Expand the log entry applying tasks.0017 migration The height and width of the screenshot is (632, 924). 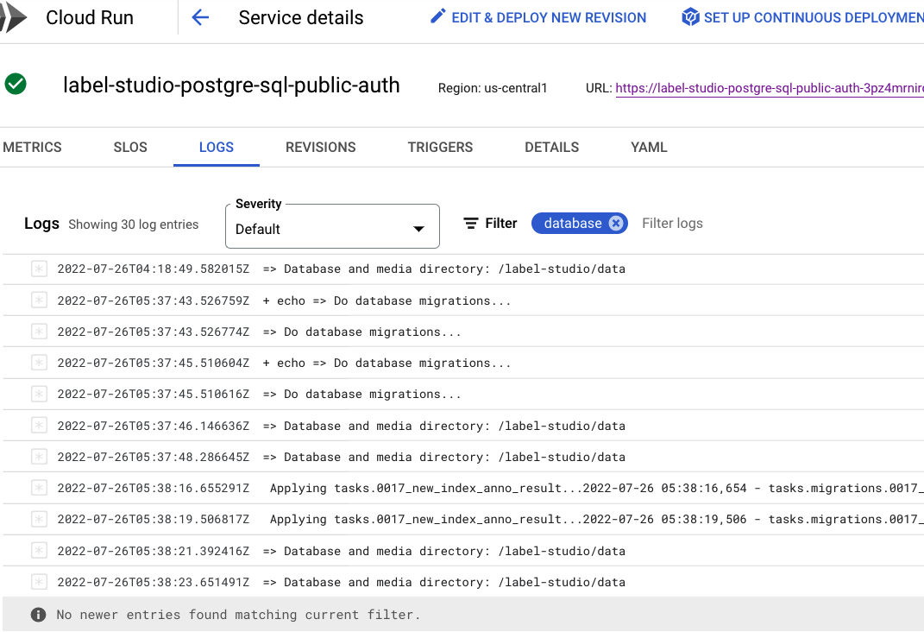pyautogui.click(x=38, y=488)
